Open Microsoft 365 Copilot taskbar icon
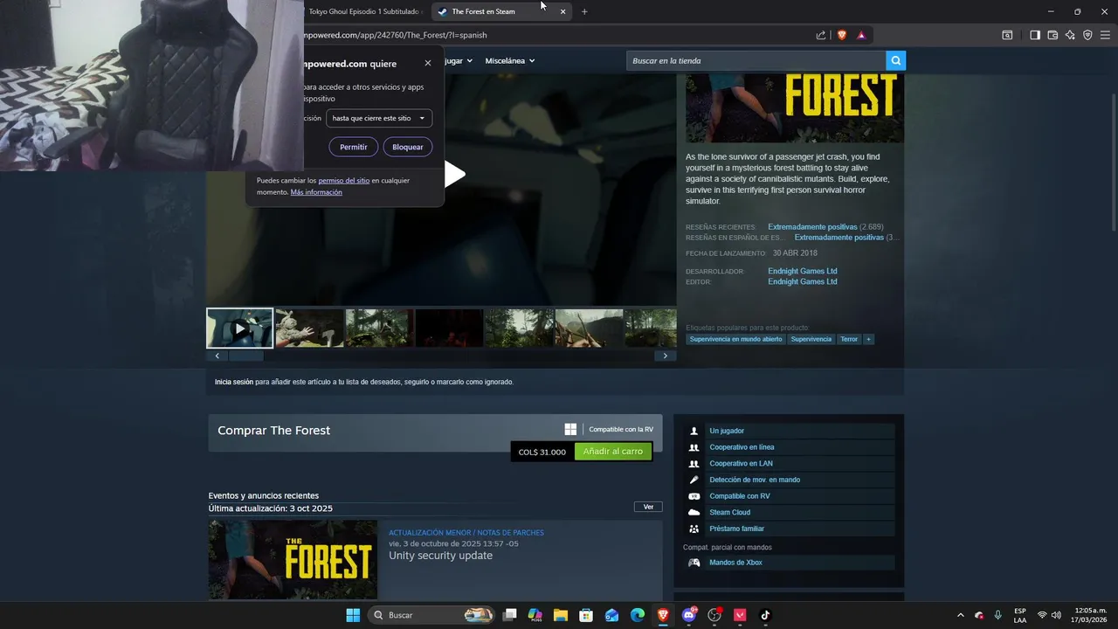The height and width of the screenshot is (629, 1118). 535,615
